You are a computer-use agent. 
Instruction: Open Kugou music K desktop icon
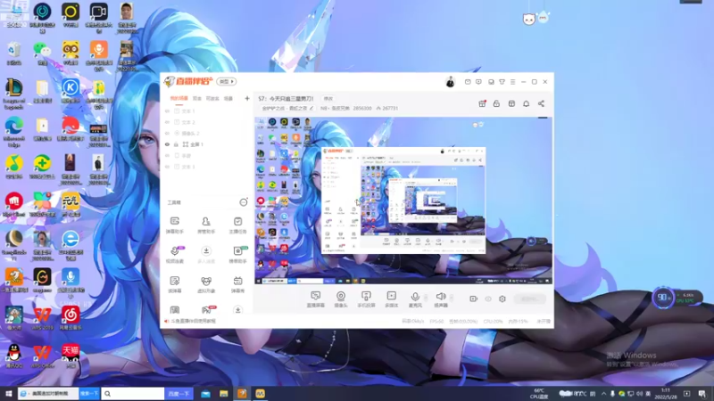pos(71,92)
